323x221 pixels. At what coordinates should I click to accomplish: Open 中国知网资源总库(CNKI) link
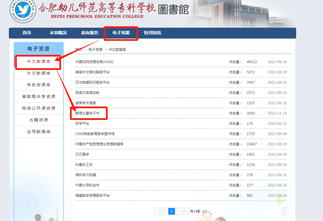point(94,62)
